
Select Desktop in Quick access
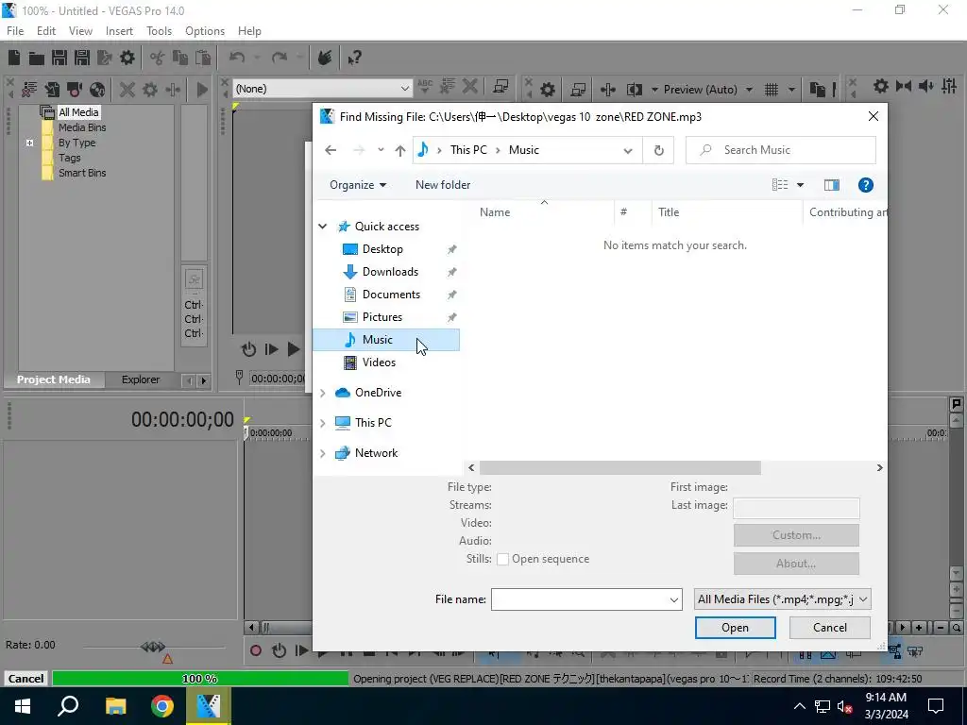click(382, 249)
